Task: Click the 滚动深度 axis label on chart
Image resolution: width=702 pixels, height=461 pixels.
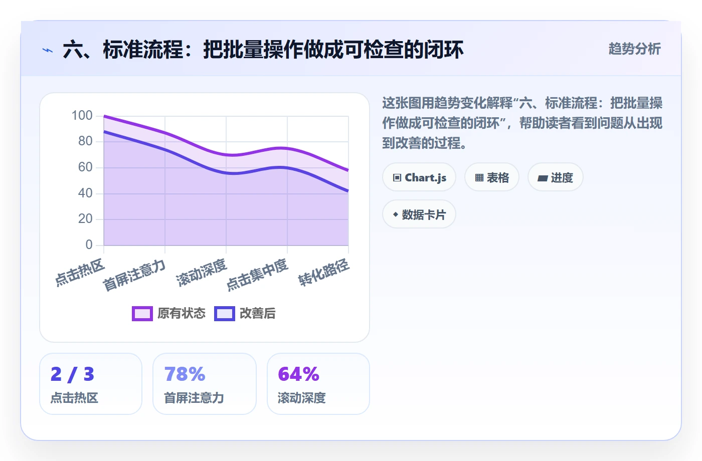Action: [x=202, y=273]
